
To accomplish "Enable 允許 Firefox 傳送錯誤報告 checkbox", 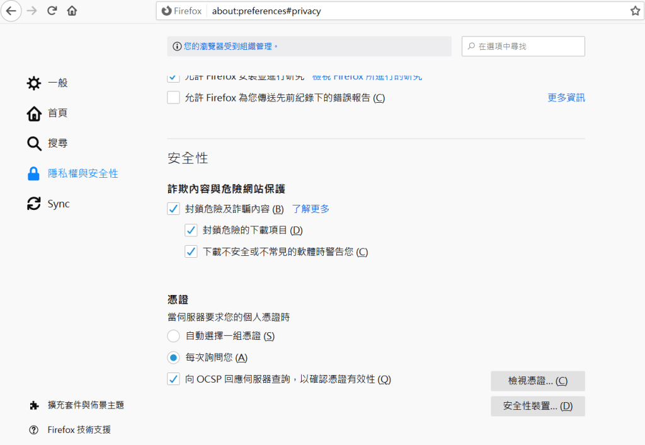I will point(173,98).
